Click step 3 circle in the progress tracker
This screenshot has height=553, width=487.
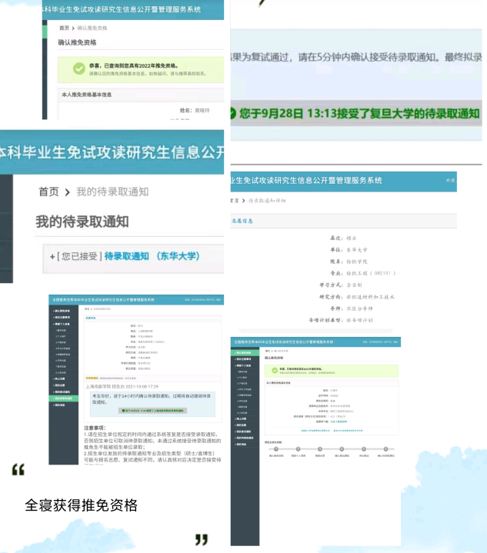(320, 449)
